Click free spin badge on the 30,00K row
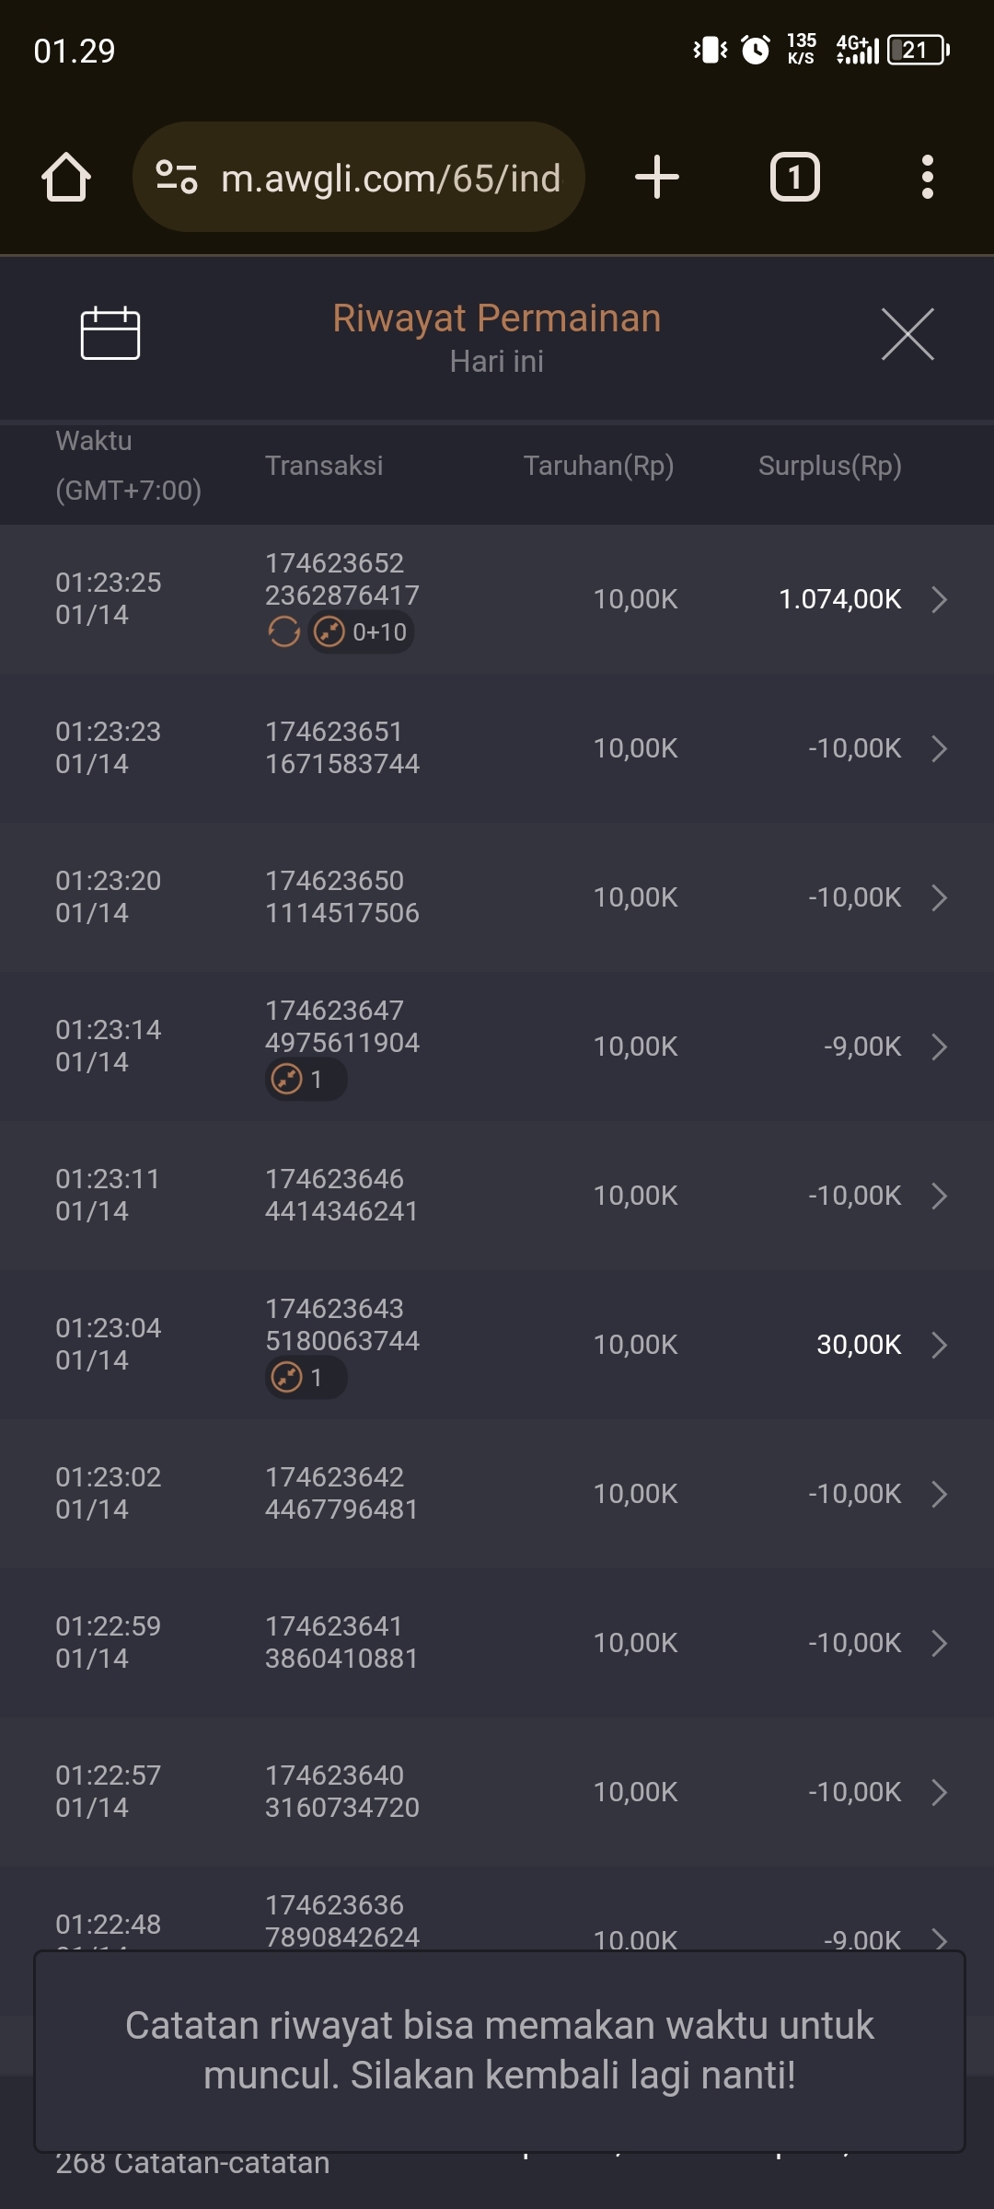This screenshot has height=2209, width=994. coord(306,1377)
